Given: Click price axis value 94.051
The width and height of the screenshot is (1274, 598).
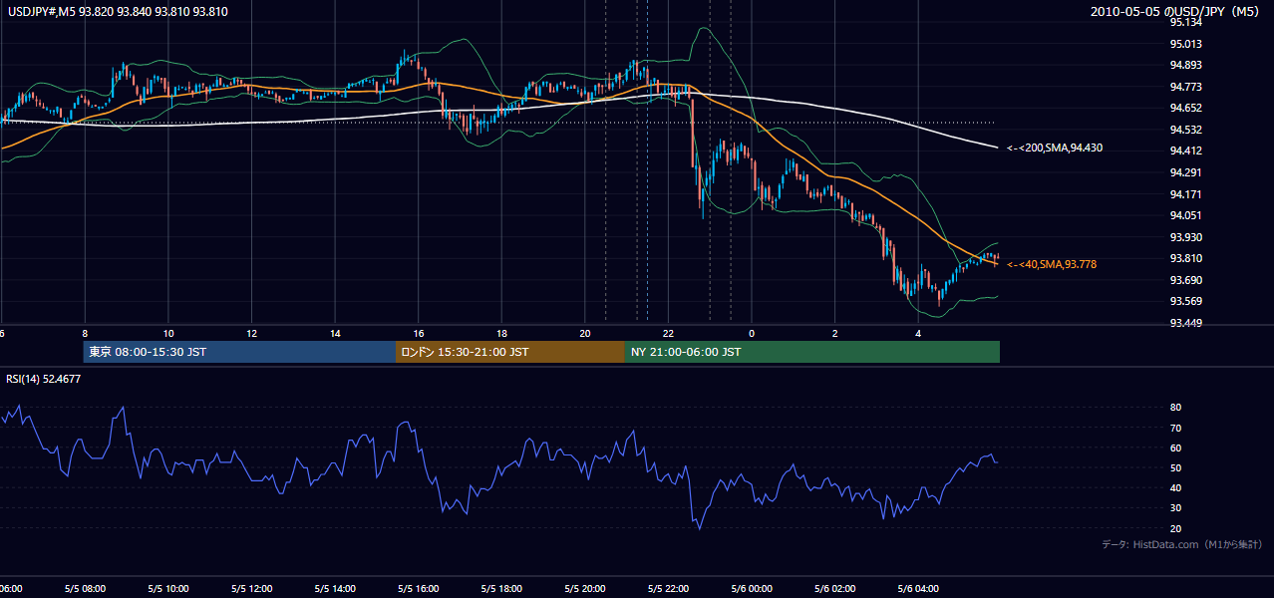Looking at the screenshot, I should pyautogui.click(x=1185, y=215).
